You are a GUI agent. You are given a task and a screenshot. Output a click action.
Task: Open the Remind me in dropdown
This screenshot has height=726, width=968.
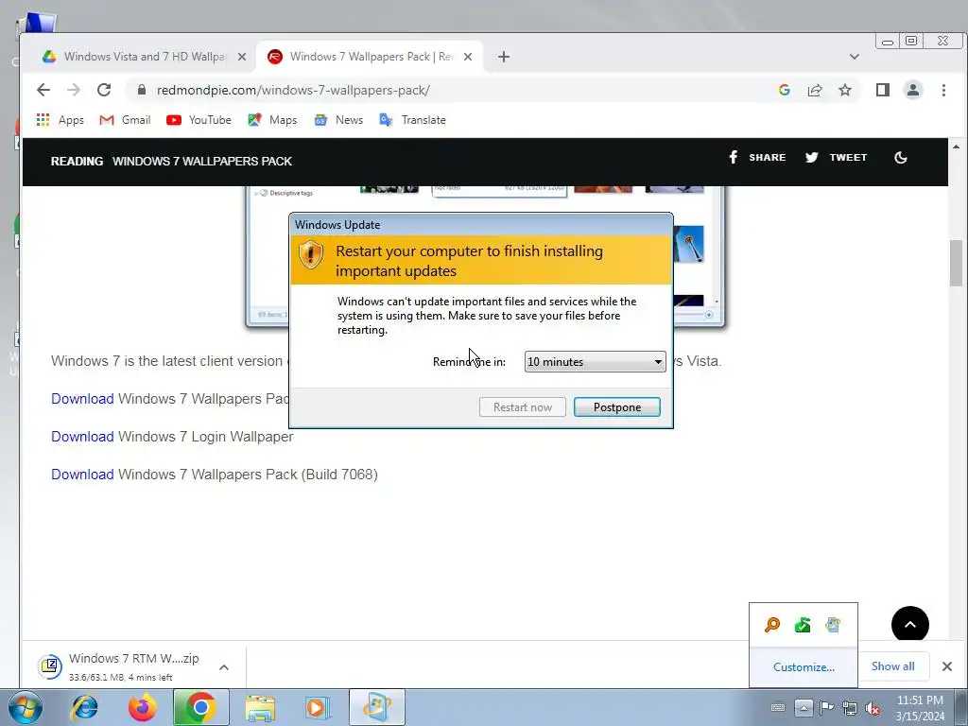coord(596,362)
